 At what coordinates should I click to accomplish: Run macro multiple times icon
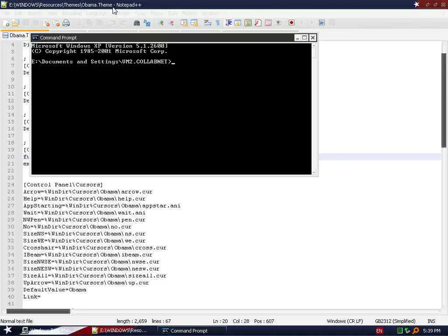click(322, 23)
